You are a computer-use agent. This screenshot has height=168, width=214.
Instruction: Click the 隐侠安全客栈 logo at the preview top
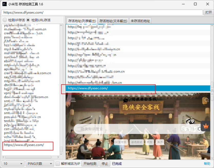(140, 99)
